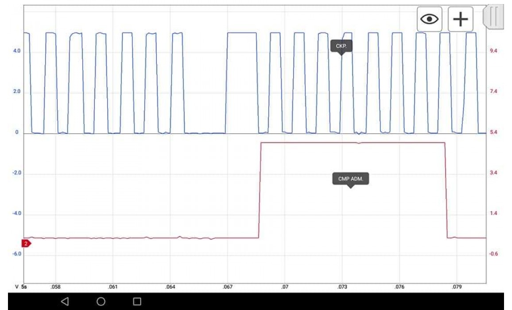Image resolution: width=512 pixels, height=310 pixels.
Task: Open Android recent apps square icon
Action: 137,301
